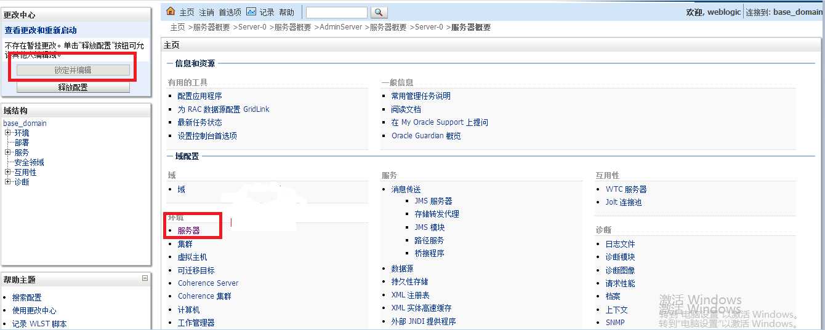This screenshot has height=330, width=825.
Task: Open 搜索配置 help topic
Action: [27, 297]
